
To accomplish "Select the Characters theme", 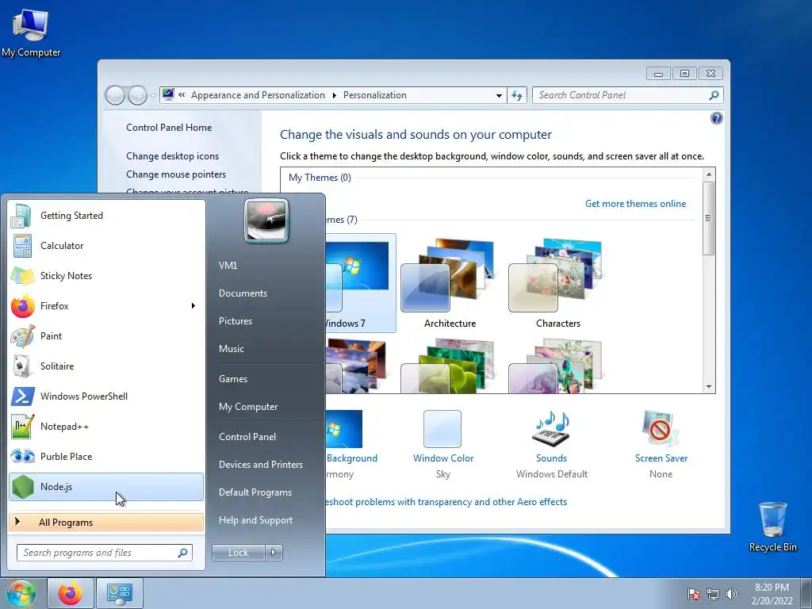I will click(x=557, y=283).
